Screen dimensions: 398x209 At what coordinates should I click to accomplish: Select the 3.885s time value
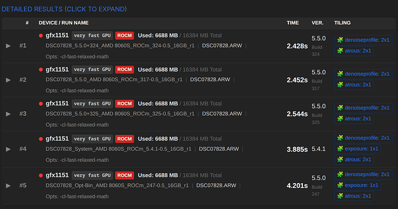(297, 150)
